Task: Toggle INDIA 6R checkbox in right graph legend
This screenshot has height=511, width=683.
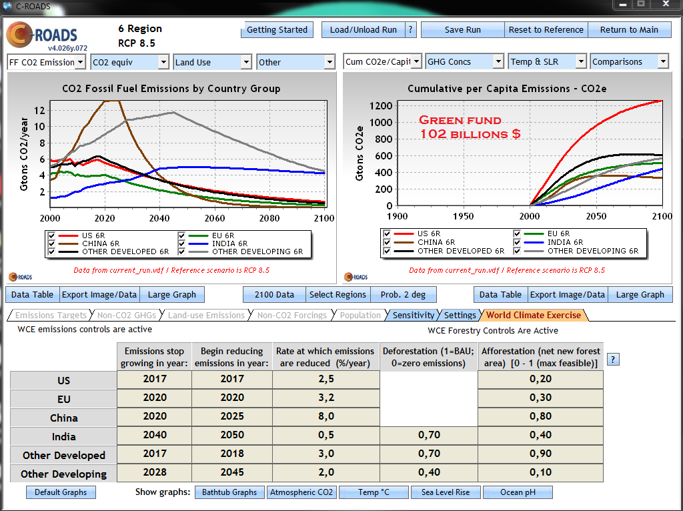Action: tap(517, 242)
